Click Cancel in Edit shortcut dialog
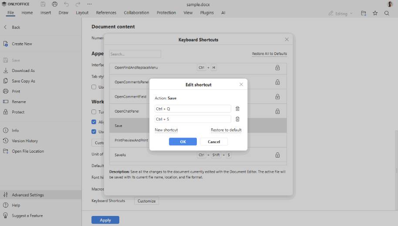 pos(214,142)
